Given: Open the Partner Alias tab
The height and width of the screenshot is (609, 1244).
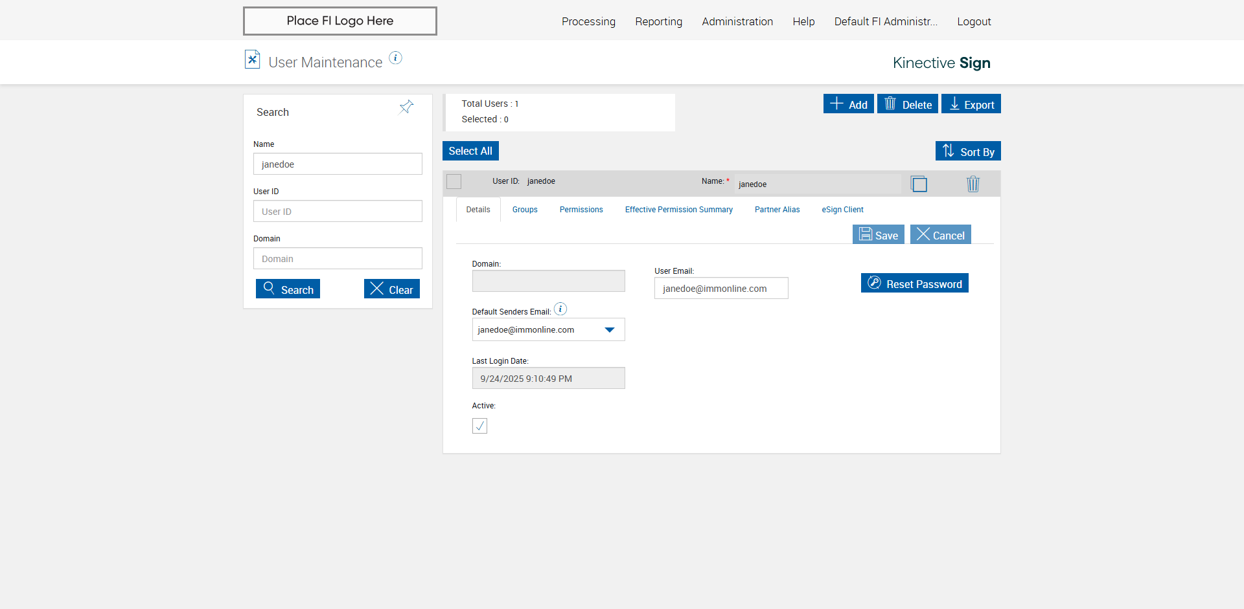Looking at the screenshot, I should [x=777, y=210].
